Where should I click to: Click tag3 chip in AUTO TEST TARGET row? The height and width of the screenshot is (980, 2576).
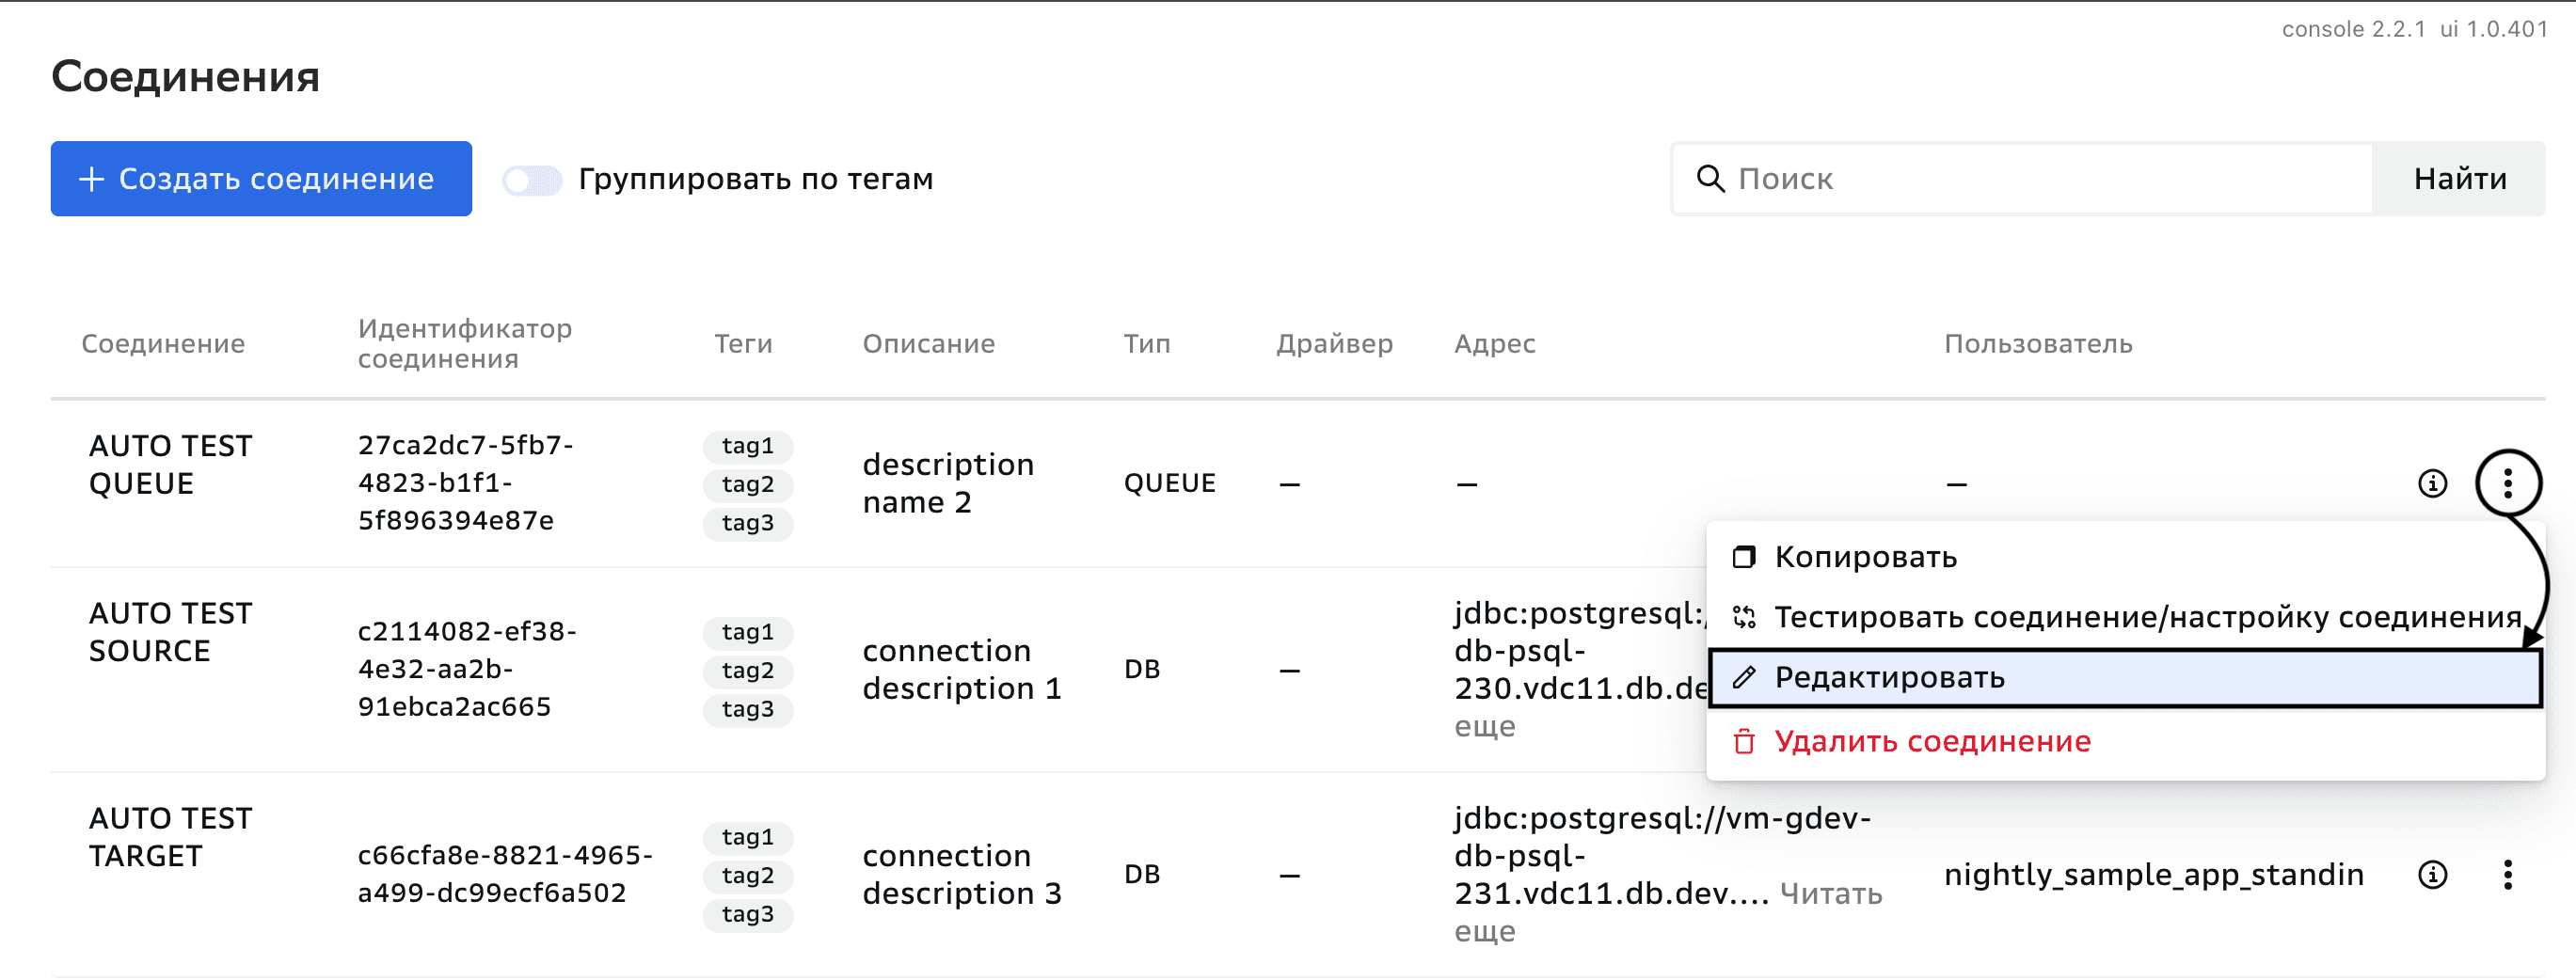[747, 914]
